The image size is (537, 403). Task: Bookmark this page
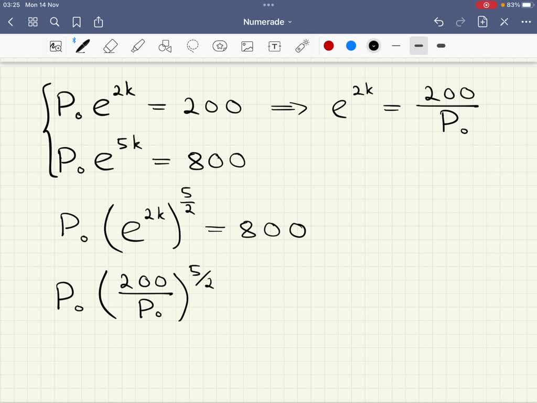pyautogui.click(x=77, y=22)
